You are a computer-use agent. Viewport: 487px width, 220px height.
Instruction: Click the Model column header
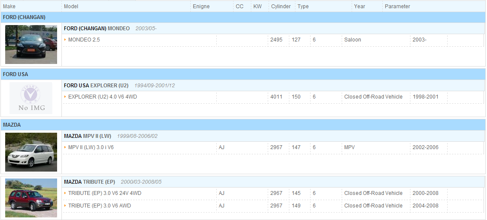[x=71, y=6]
